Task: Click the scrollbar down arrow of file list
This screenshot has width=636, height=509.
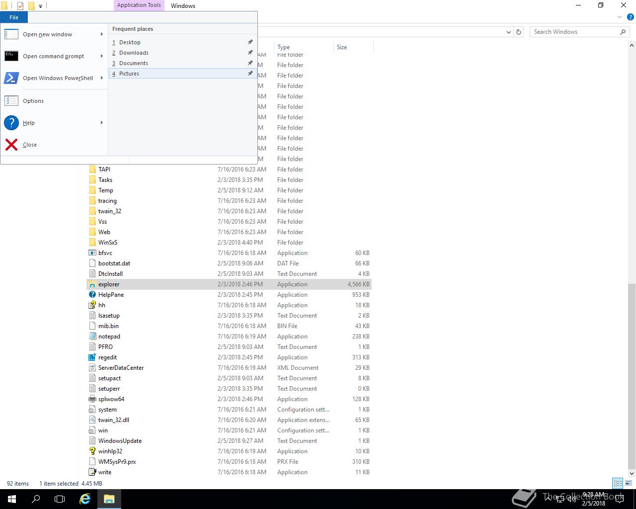Action: pyautogui.click(x=632, y=473)
